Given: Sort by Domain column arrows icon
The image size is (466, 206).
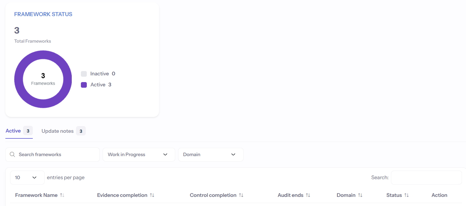Looking at the screenshot, I should (360, 195).
